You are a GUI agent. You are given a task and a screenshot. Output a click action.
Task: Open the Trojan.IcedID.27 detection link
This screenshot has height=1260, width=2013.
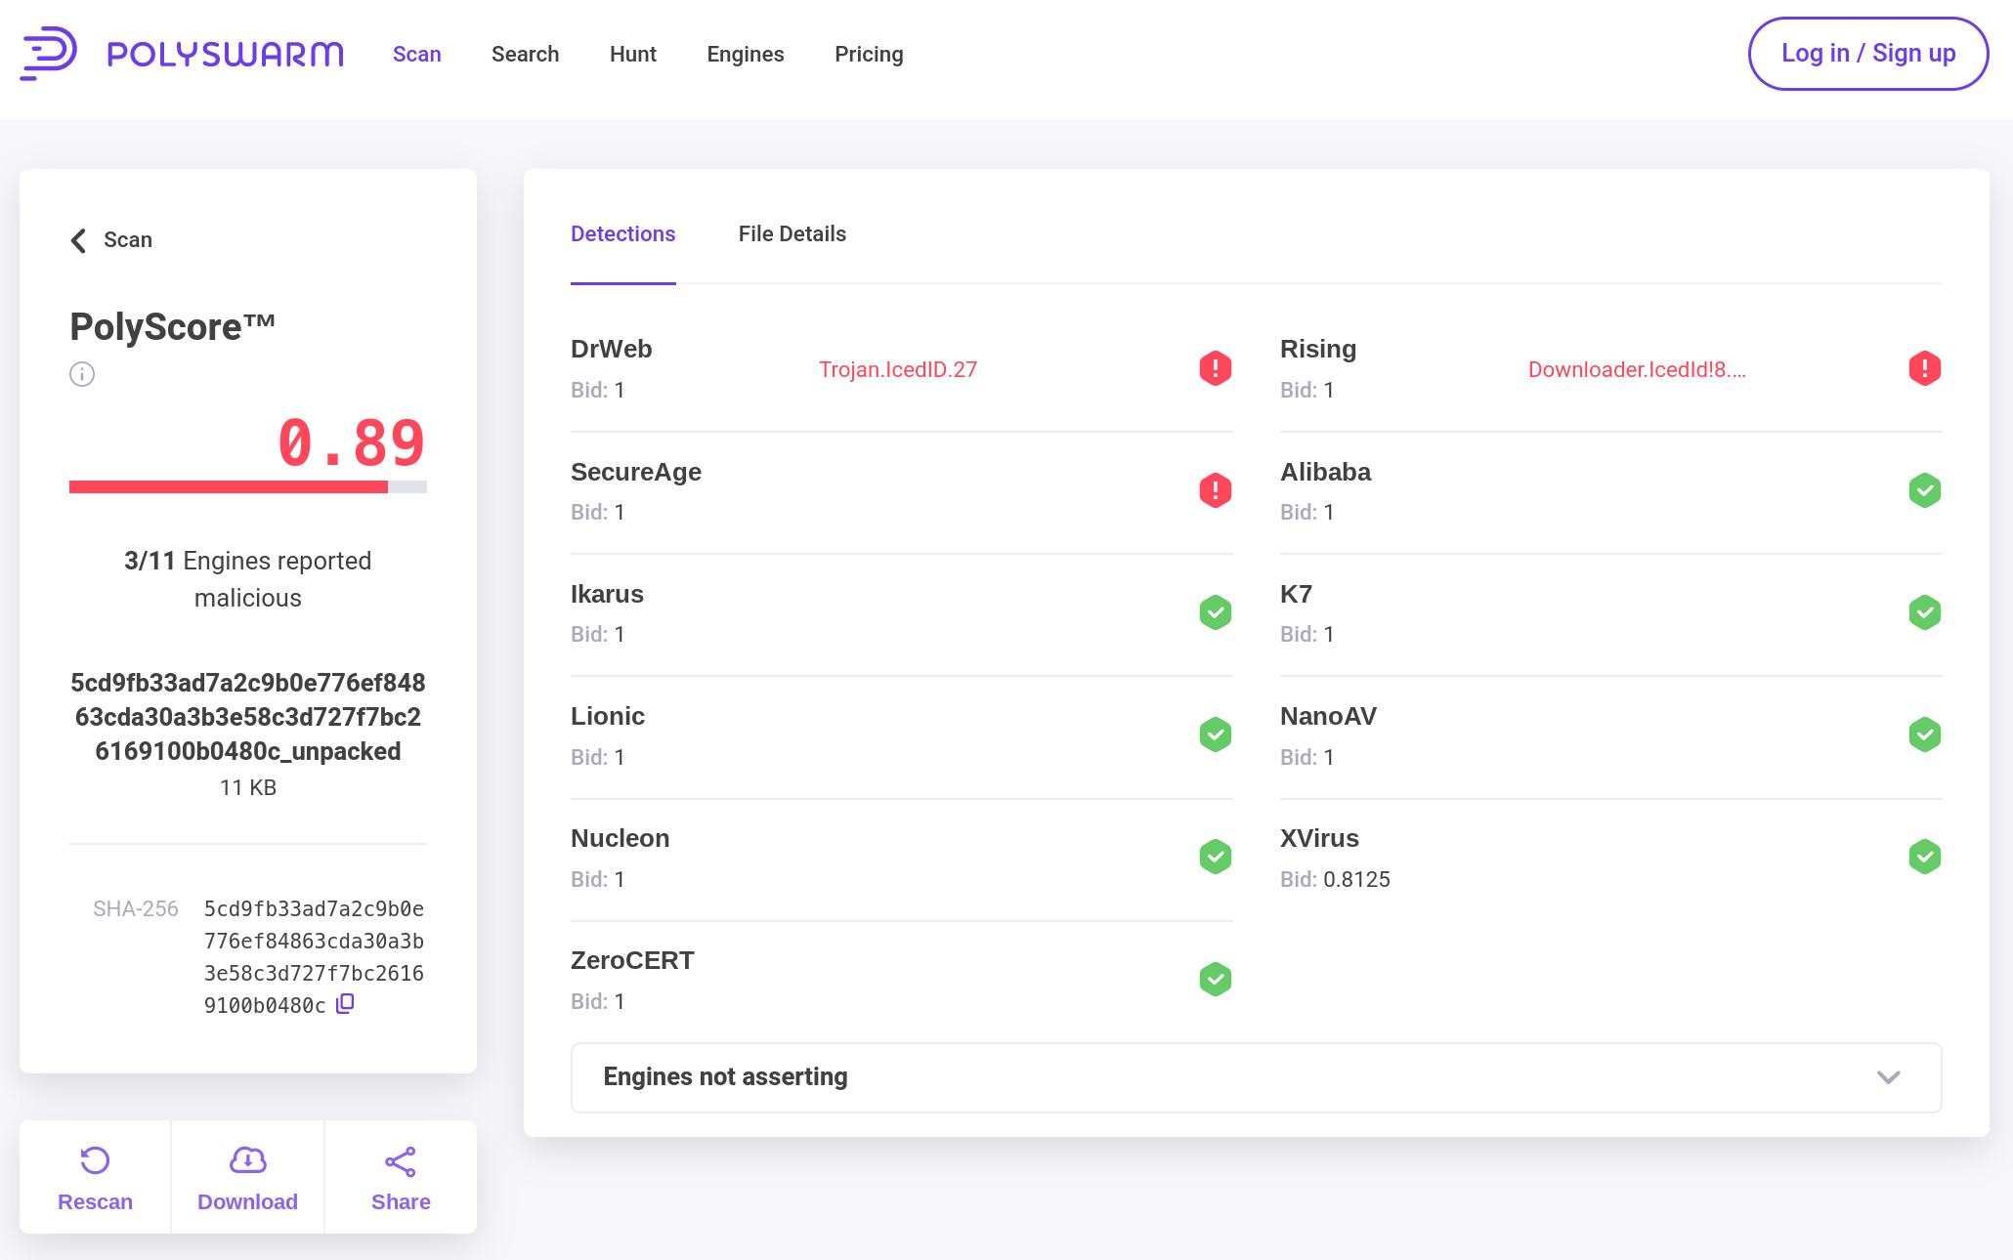pyautogui.click(x=897, y=369)
